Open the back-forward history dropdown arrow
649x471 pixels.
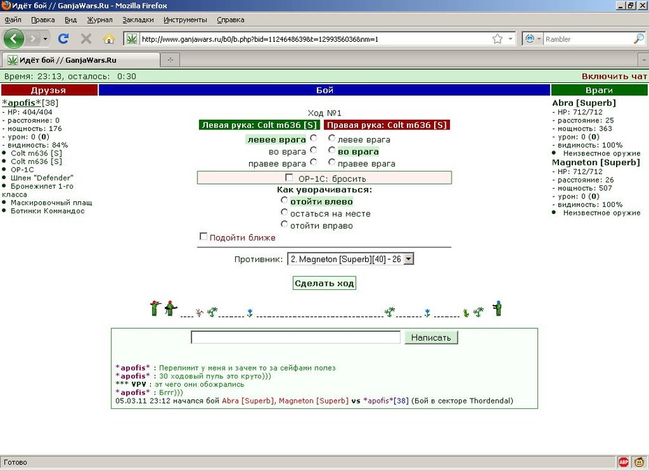(x=45, y=39)
